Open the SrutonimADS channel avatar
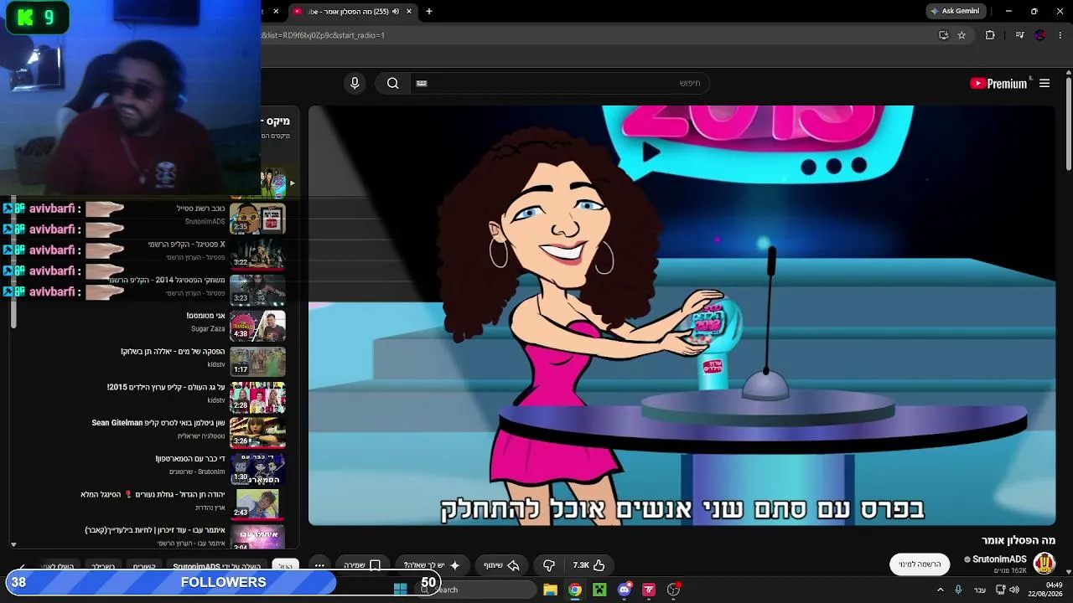The height and width of the screenshot is (603, 1073). click(x=1044, y=564)
